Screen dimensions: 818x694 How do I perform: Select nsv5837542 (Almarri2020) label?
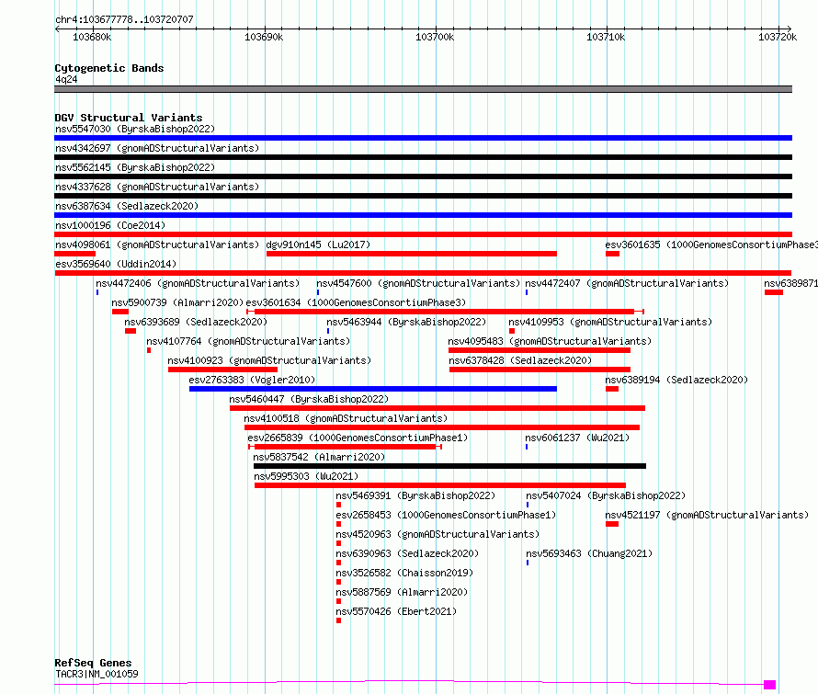[319, 457]
